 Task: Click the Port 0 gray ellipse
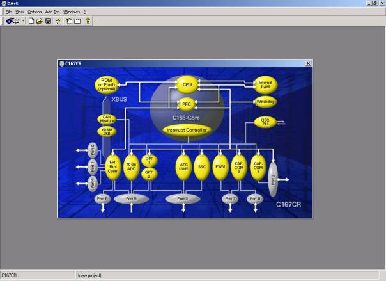click(x=93, y=150)
